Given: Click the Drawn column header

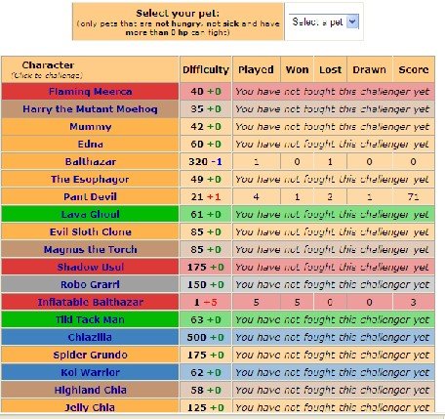Looking at the screenshot, I should pyautogui.click(x=370, y=69).
